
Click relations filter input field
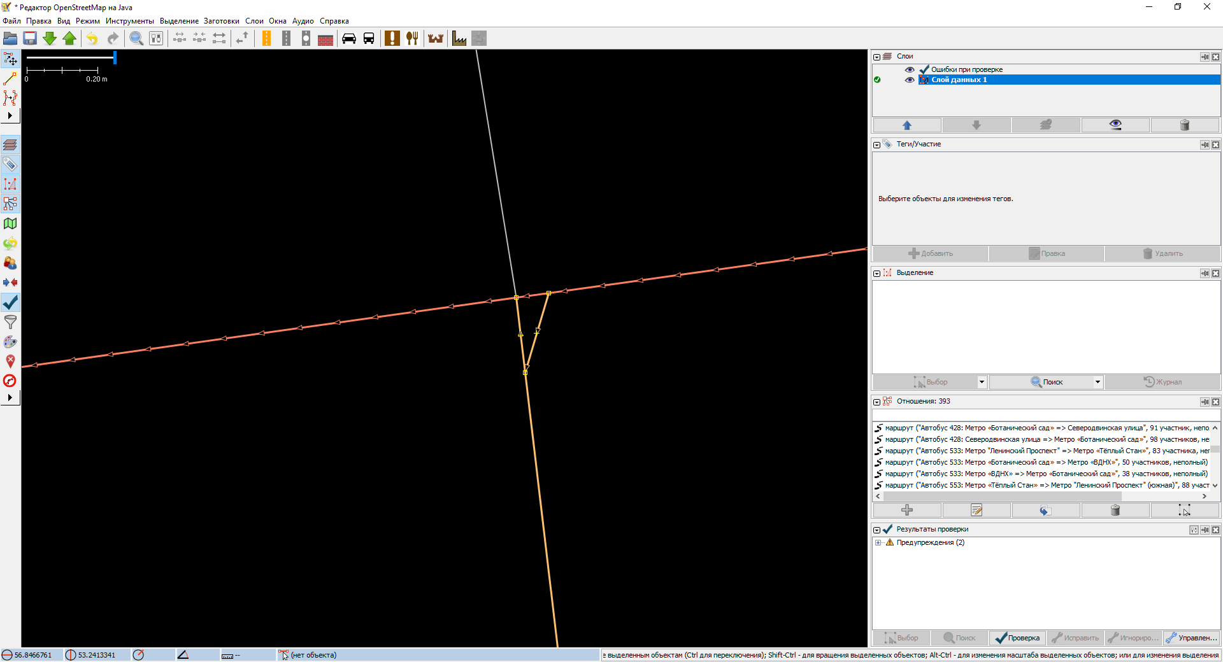(x=1046, y=415)
